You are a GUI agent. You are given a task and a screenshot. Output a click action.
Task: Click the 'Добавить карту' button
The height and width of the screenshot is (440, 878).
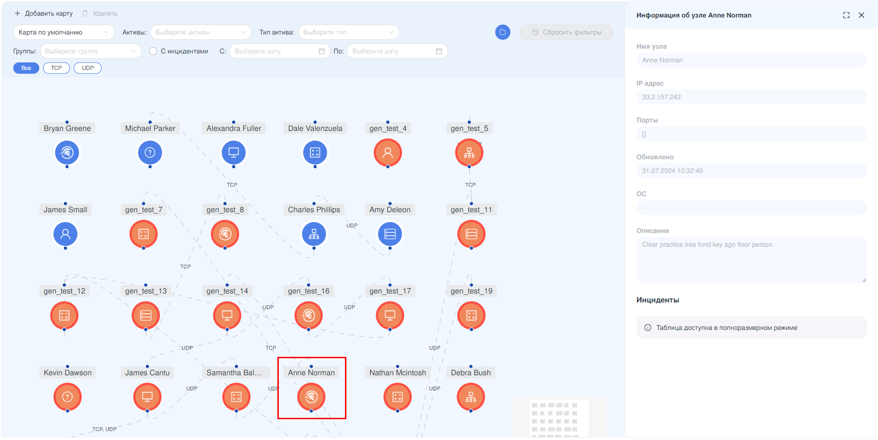tap(43, 13)
